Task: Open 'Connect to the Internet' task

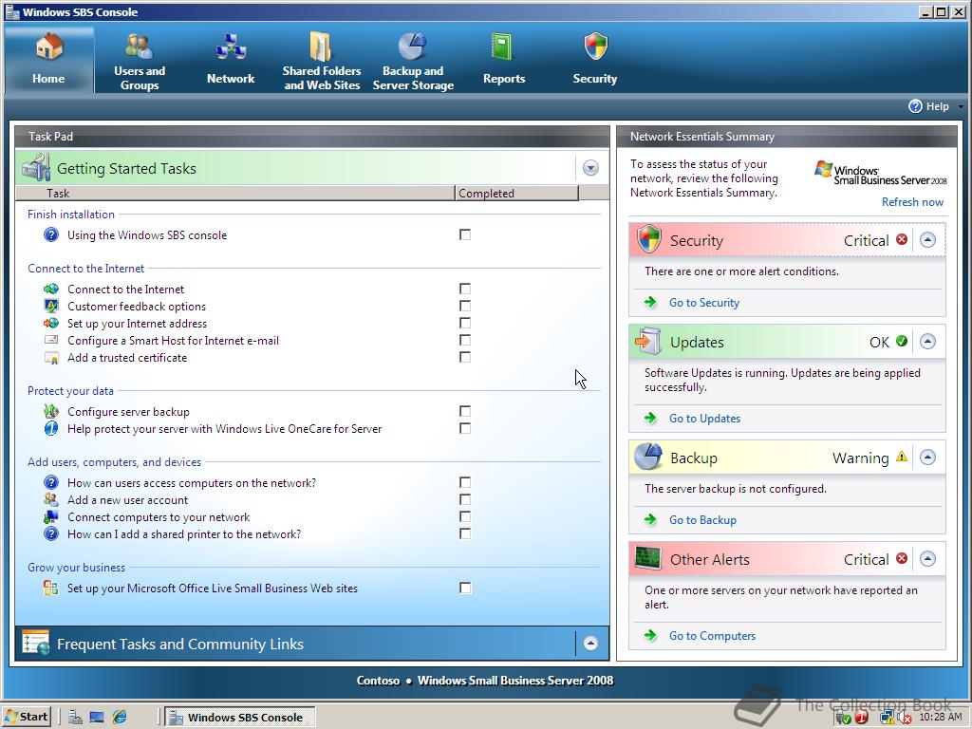Action: (126, 290)
